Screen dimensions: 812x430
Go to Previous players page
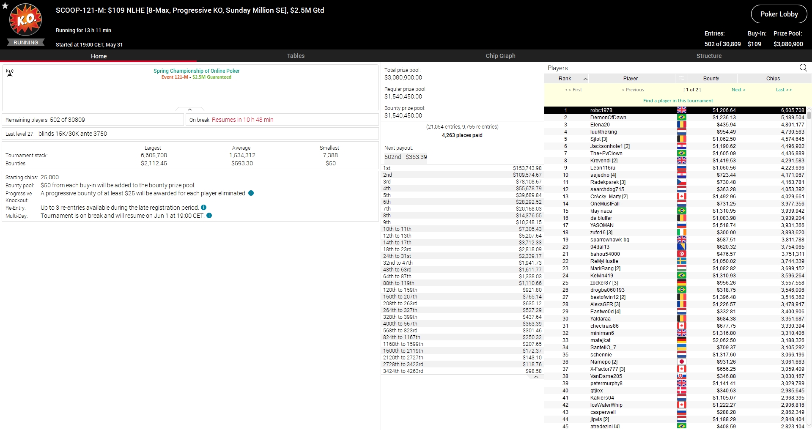pos(633,90)
